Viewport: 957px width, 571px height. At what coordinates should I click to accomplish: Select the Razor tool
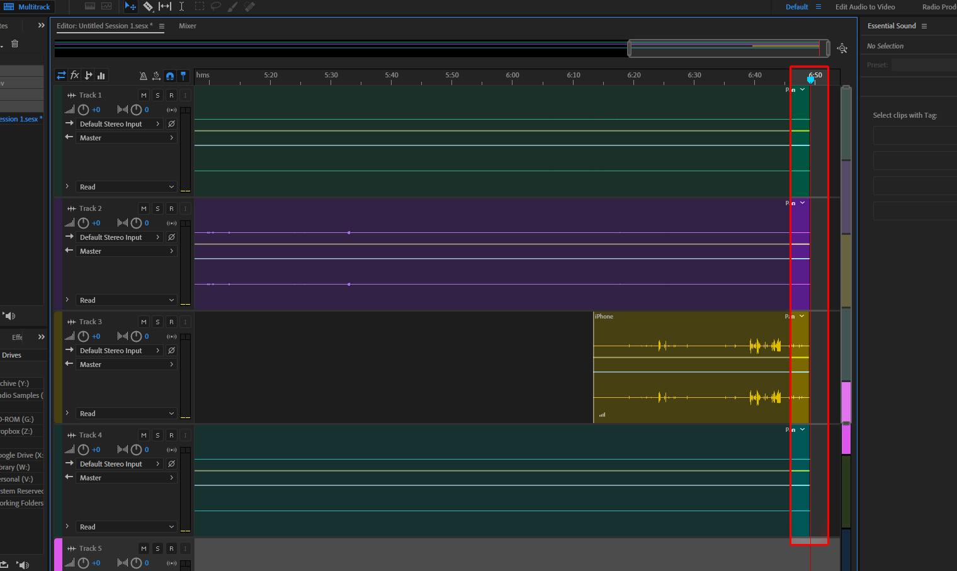148,6
